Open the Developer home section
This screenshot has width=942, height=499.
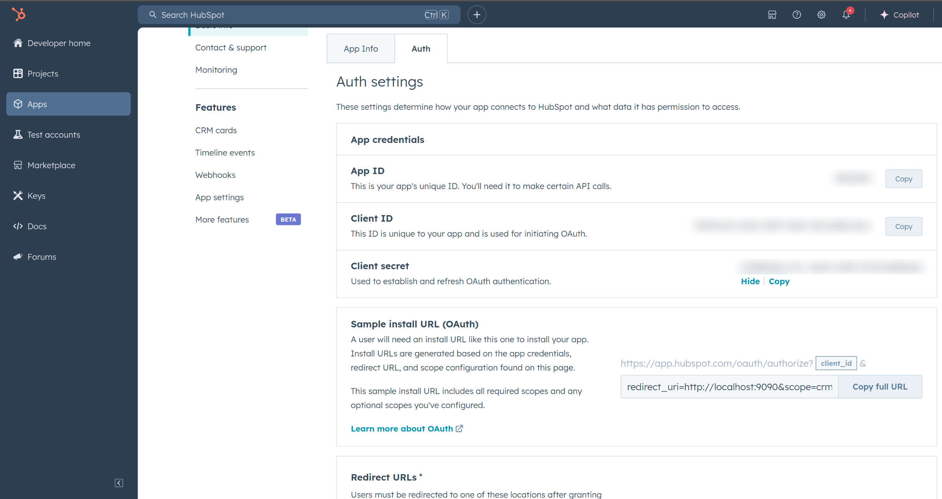point(59,43)
